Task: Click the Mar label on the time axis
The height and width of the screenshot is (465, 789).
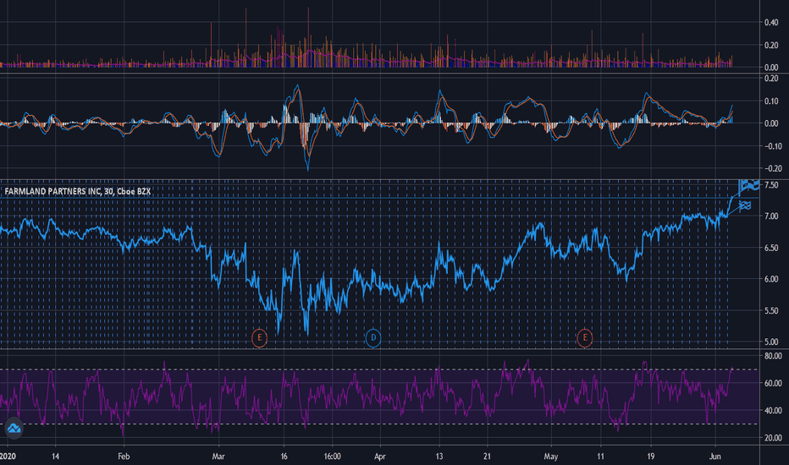Action: (x=218, y=457)
